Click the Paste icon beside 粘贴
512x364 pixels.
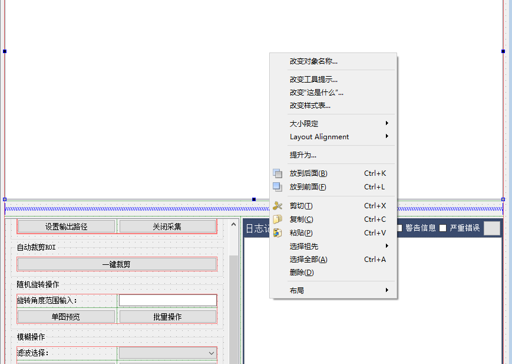[x=278, y=232]
